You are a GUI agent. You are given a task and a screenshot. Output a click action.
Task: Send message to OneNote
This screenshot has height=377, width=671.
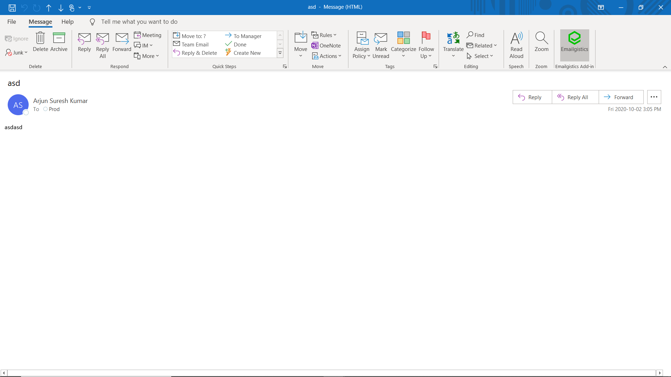[x=326, y=45]
